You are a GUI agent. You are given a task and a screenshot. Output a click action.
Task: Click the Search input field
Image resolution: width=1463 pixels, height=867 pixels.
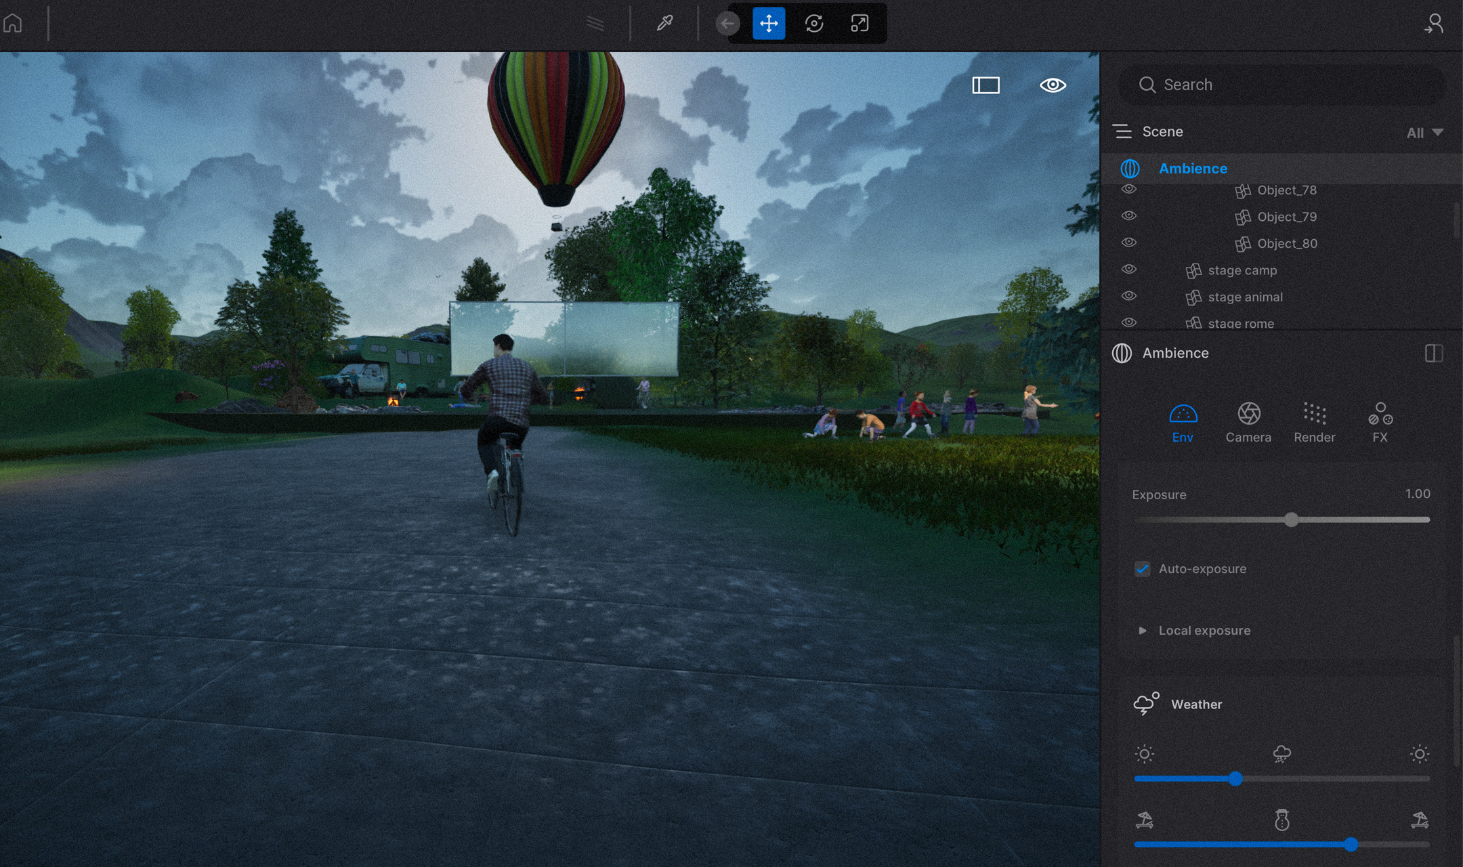[x=1287, y=85]
